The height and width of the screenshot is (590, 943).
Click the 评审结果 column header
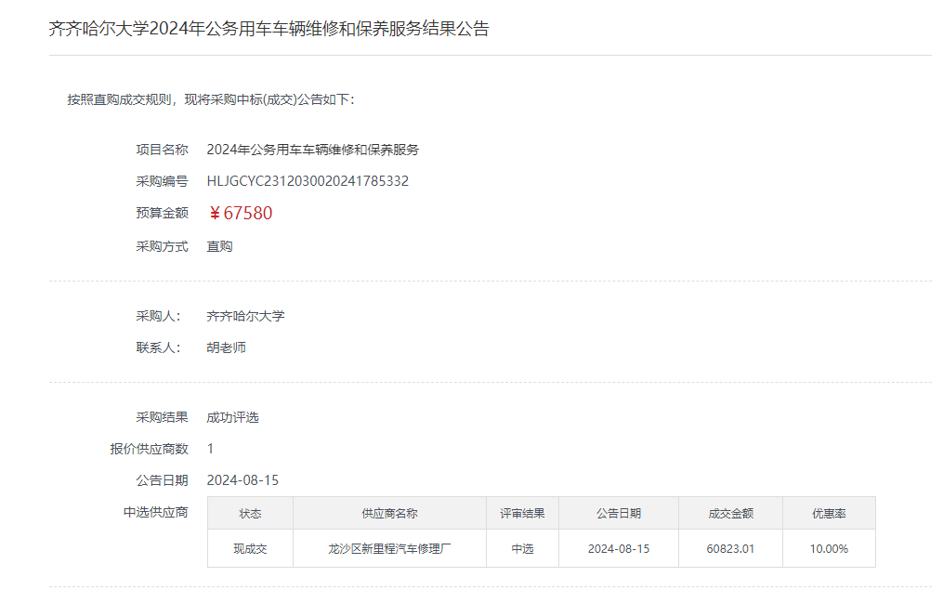(522, 513)
